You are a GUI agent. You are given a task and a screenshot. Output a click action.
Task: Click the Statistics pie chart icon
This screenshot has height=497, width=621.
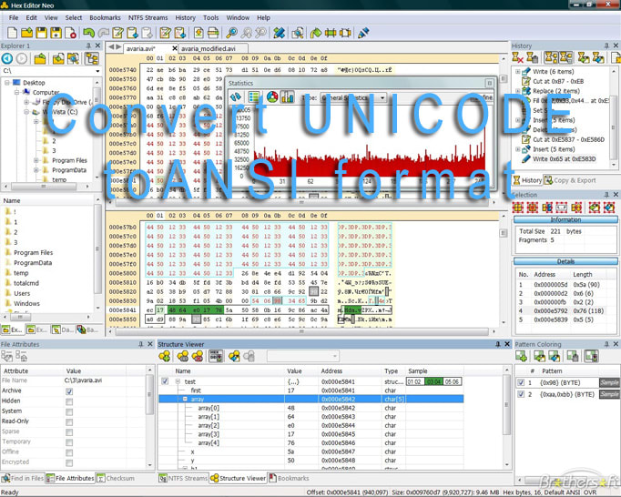click(x=272, y=96)
